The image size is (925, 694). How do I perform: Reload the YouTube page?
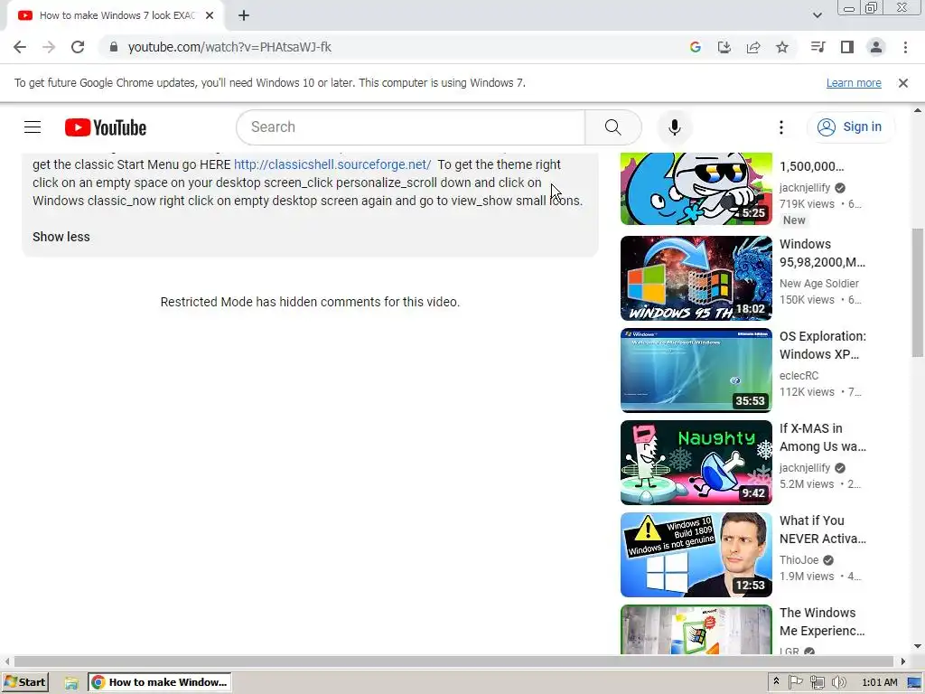click(x=78, y=47)
